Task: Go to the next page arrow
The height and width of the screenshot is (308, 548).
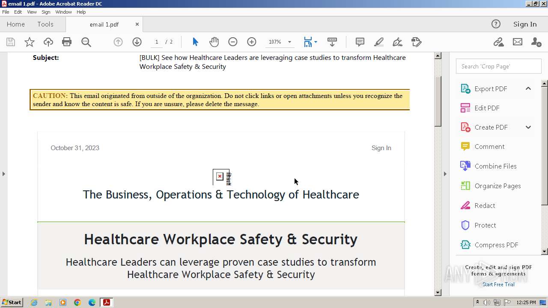Action: point(137,42)
